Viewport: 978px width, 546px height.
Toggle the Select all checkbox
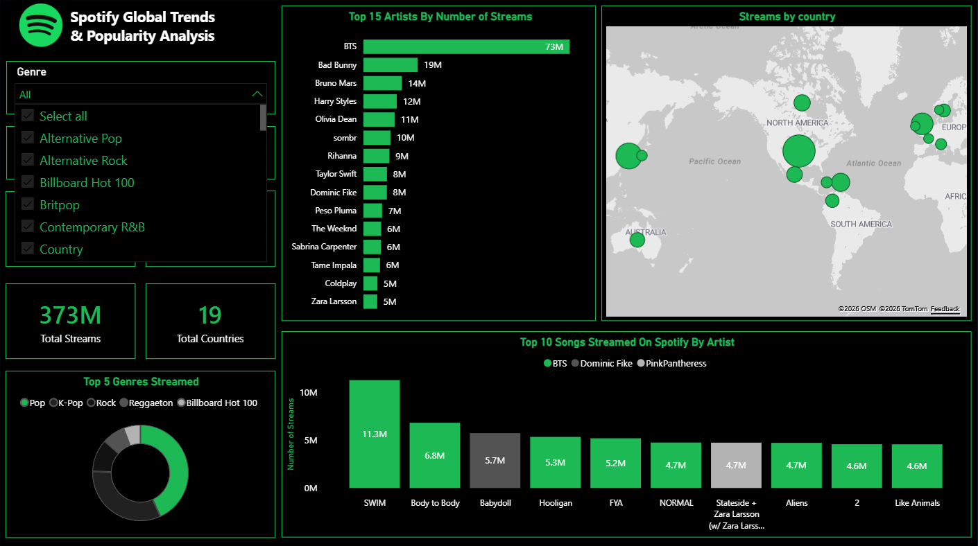(28, 116)
